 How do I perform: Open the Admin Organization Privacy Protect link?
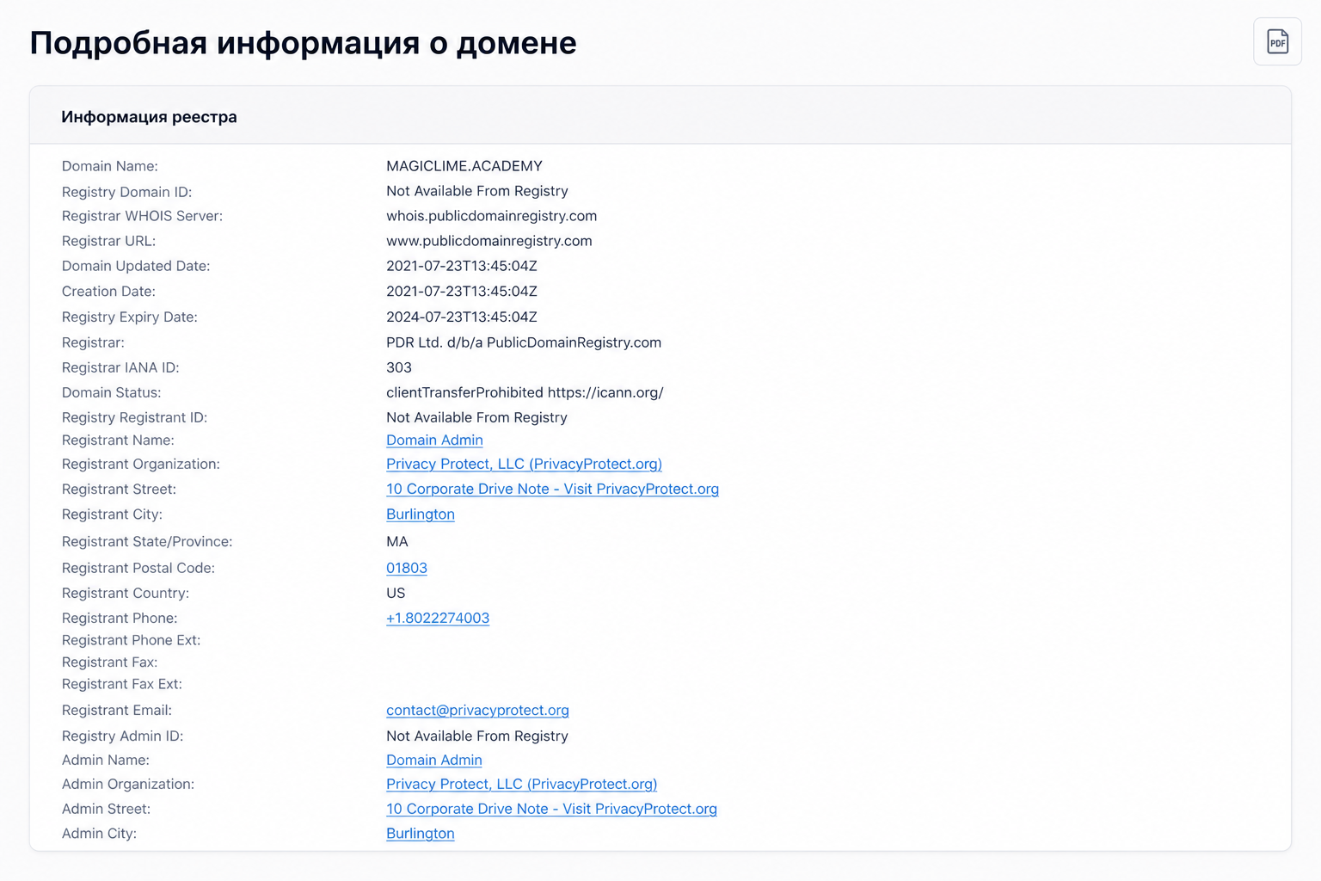tap(521, 784)
